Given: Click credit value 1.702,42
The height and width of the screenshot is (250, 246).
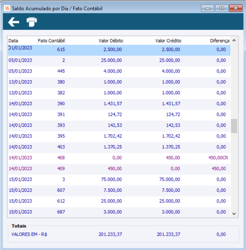Looking at the screenshot, I should point(171,136).
